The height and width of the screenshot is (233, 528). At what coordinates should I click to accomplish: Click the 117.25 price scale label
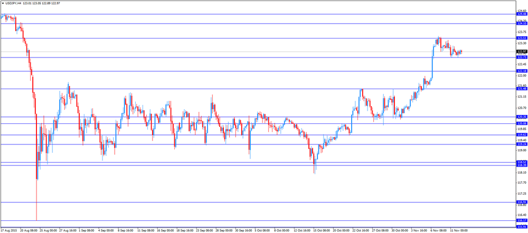[522, 194]
